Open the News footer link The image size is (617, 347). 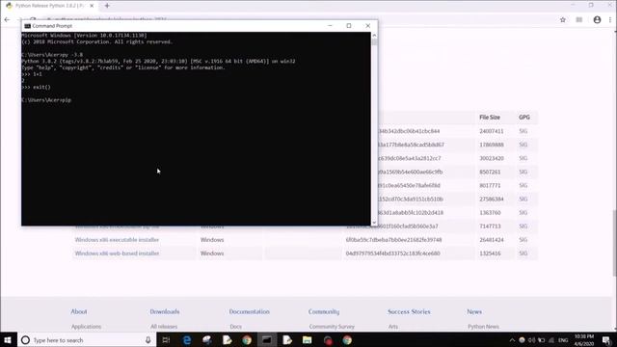pos(474,311)
